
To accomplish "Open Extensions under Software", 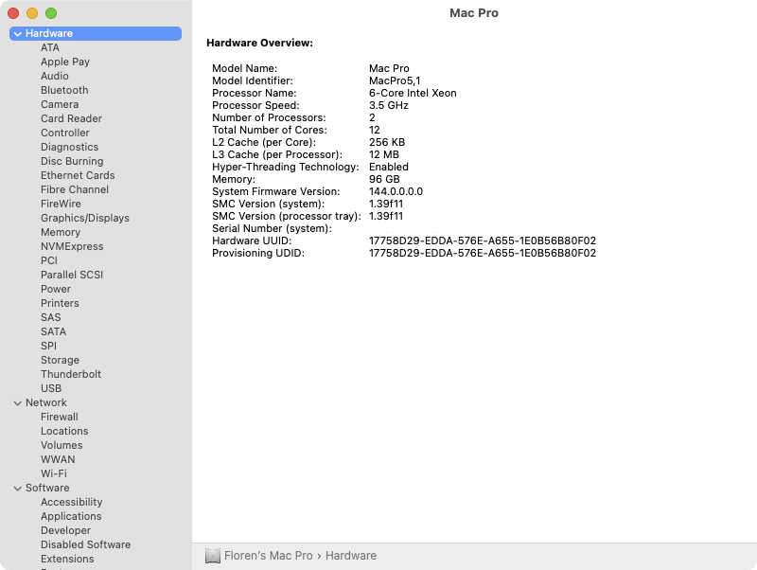I will pos(67,559).
